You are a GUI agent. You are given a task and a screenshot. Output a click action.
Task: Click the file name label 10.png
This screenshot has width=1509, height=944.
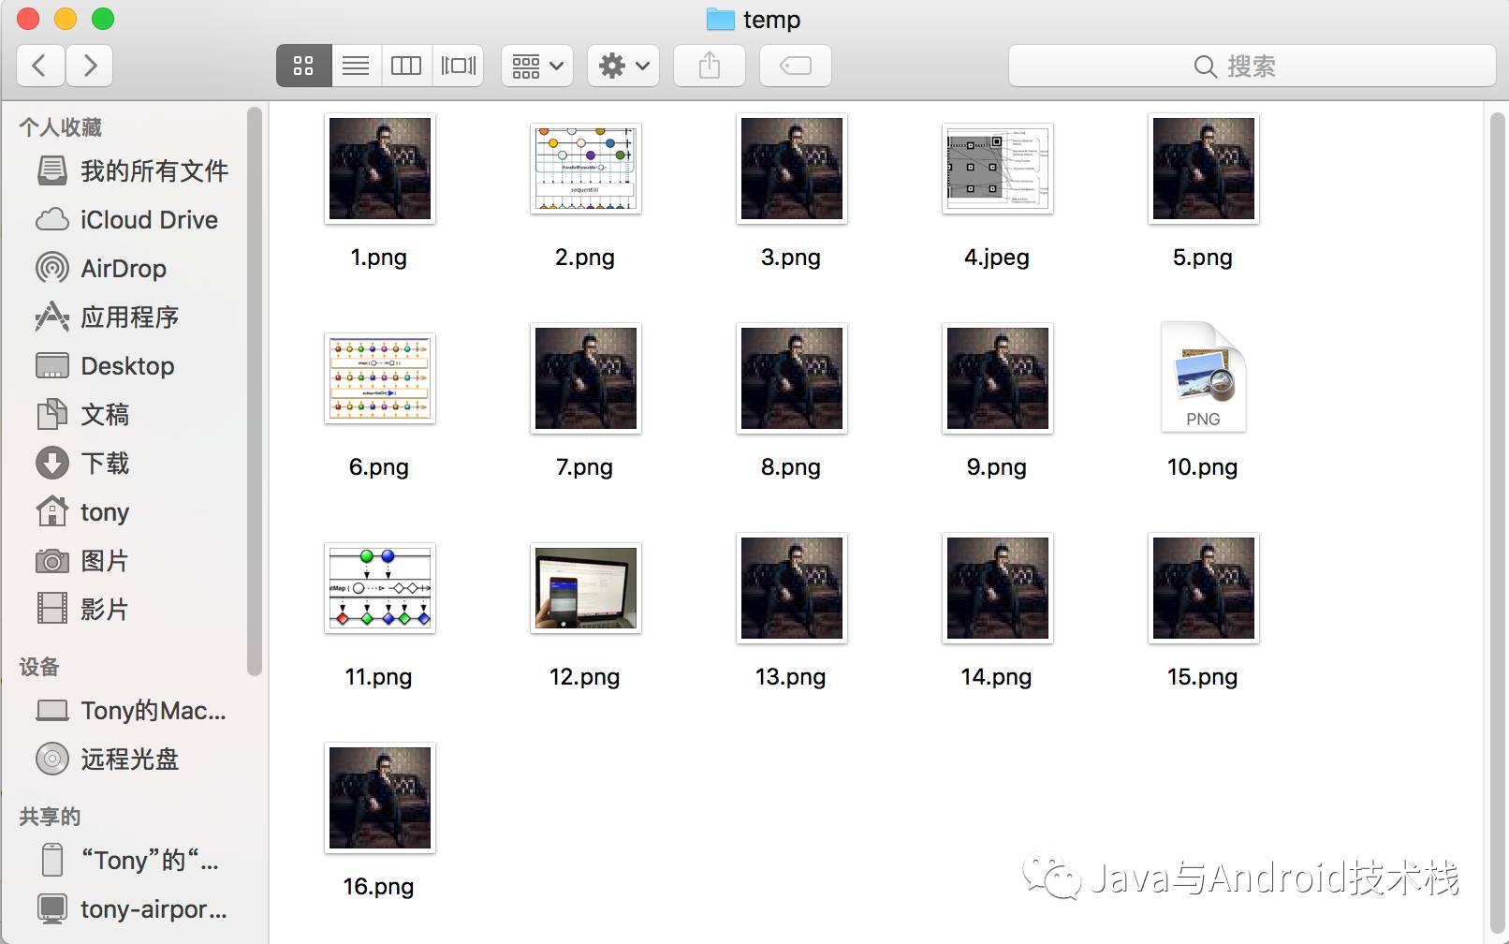tap(1203, 467)
